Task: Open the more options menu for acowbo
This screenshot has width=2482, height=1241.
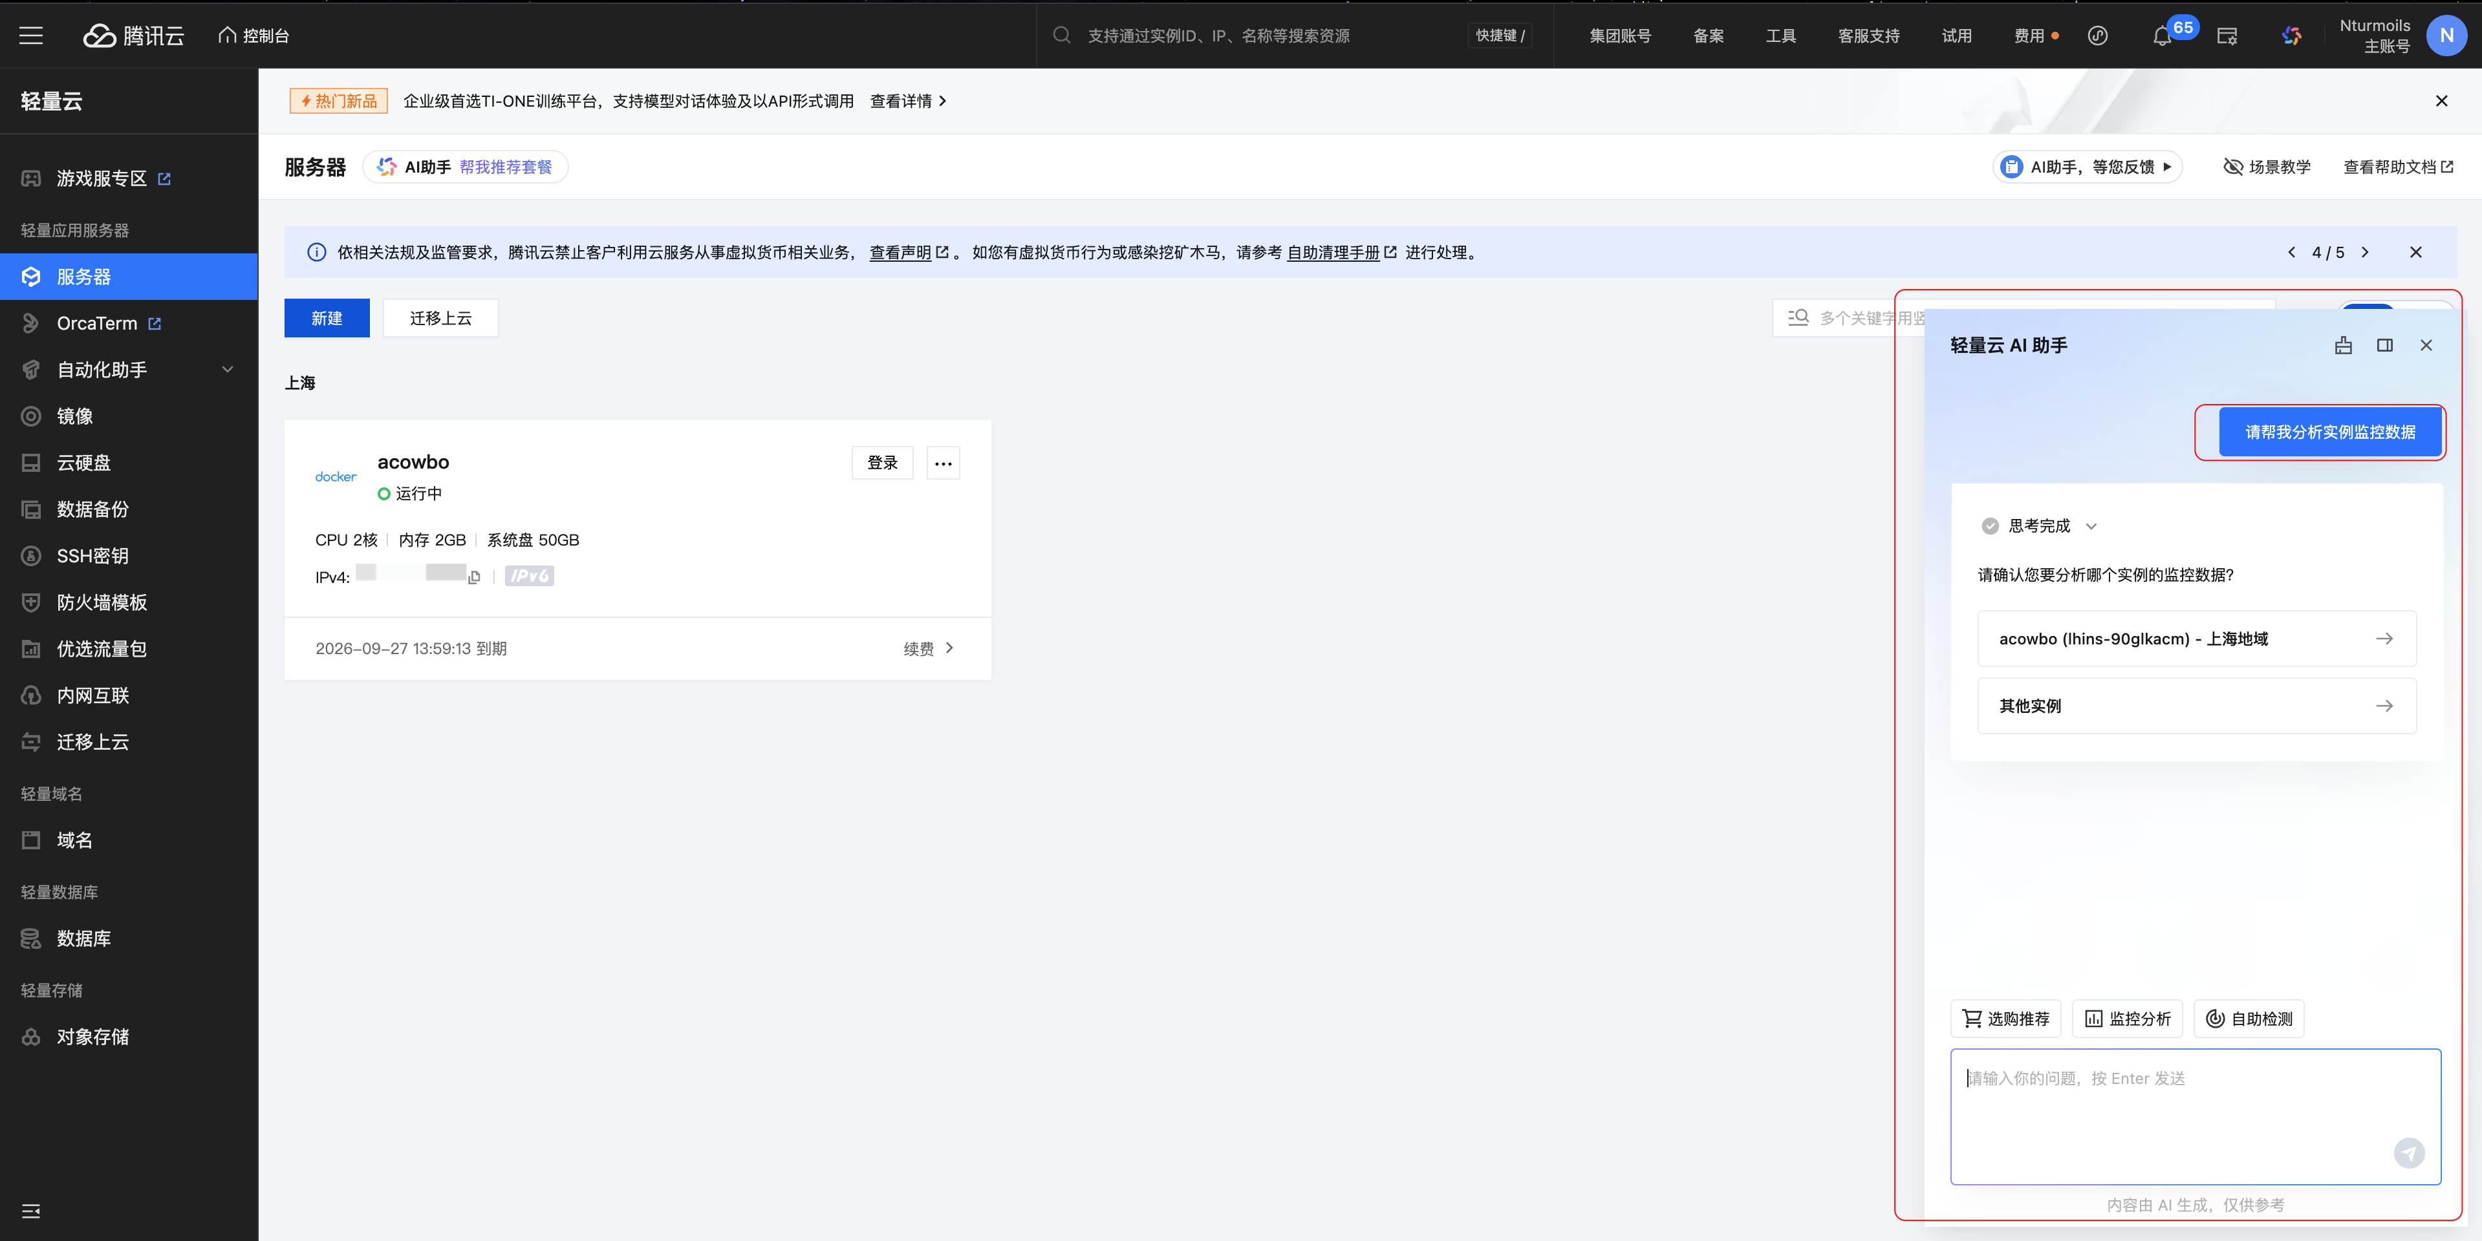Action: tap(944, 463)
